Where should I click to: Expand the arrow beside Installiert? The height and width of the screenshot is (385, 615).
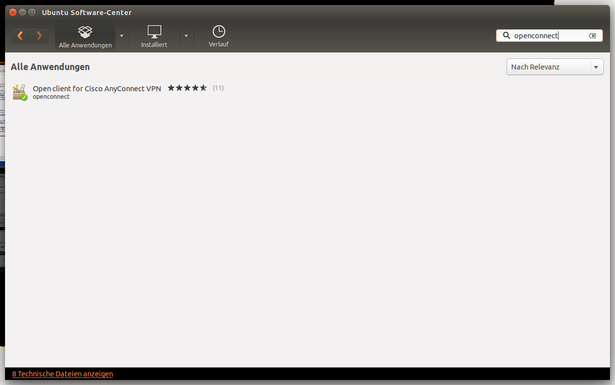[x=186, y=36]
